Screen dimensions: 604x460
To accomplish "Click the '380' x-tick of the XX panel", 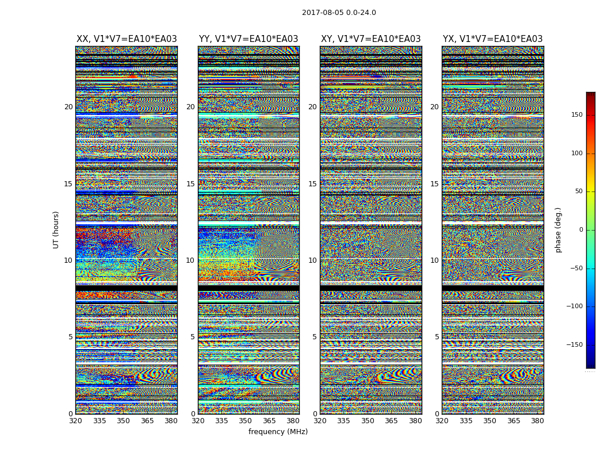I will (171, 421).
